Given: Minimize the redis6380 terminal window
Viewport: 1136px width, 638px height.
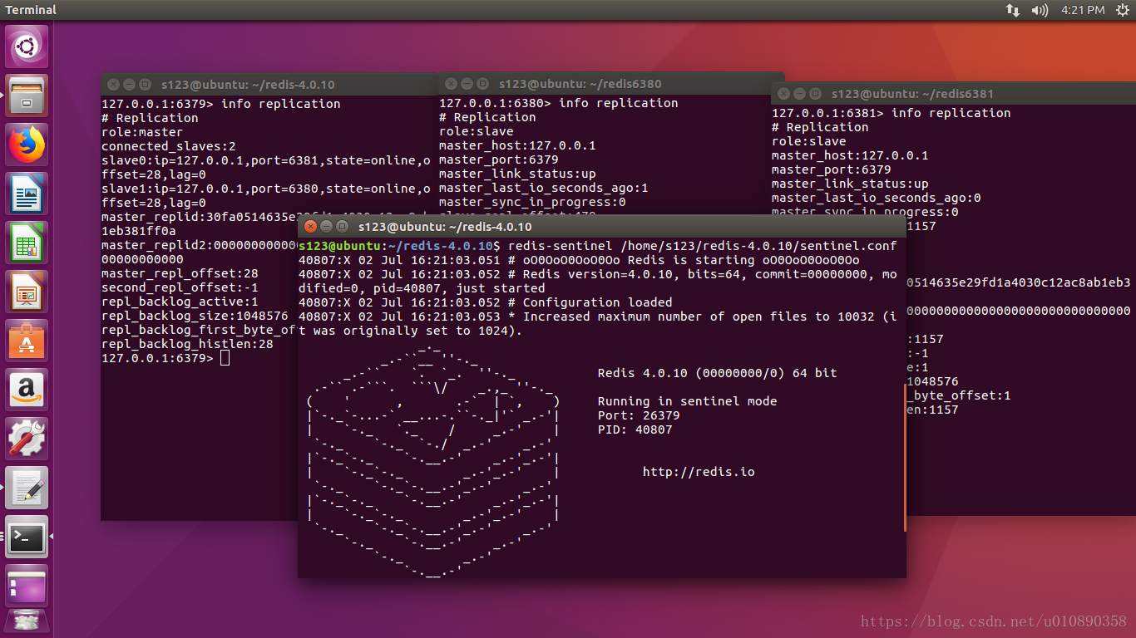Looking at the screenshot, I should pyautogui.click(x=467, y=83).
